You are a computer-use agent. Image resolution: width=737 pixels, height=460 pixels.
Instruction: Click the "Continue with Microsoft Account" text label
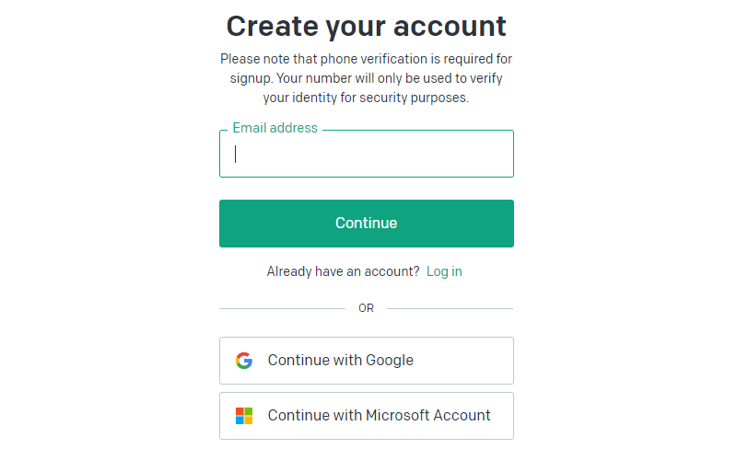click(380, 416)
